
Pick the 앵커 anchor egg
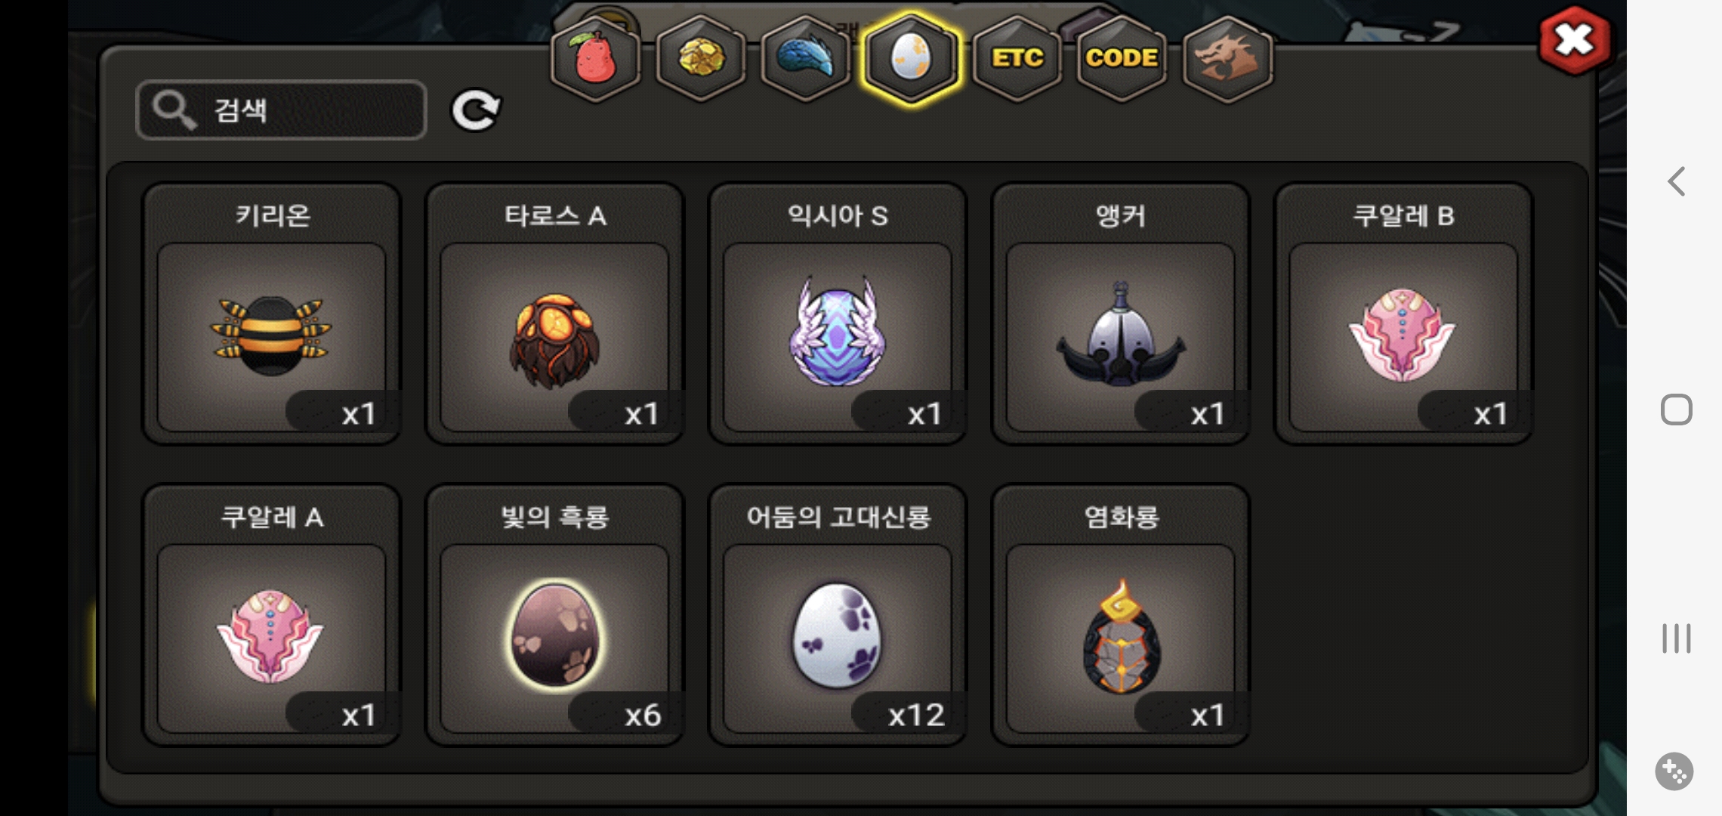pyautogui.click(x=1121, y=314)
